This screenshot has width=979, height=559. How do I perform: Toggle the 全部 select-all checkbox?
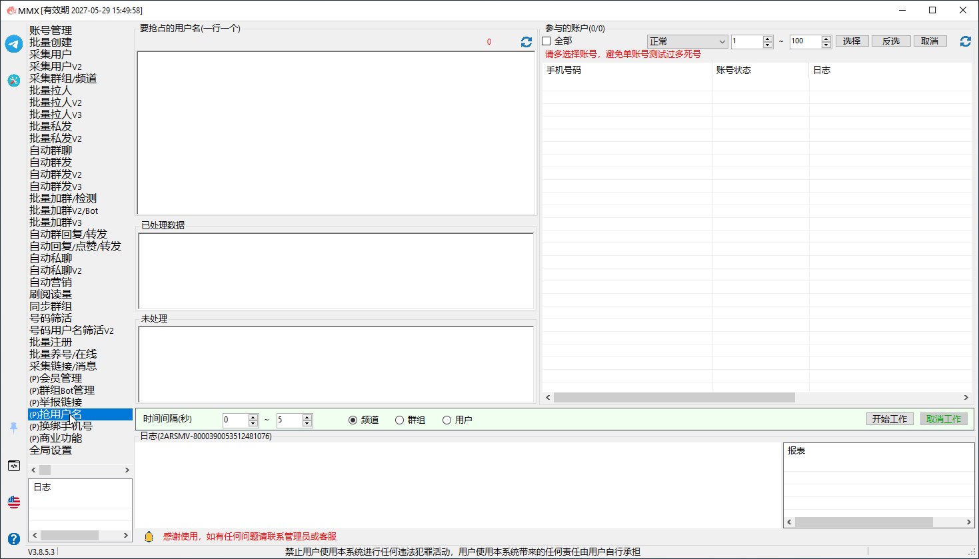(546, 41)
